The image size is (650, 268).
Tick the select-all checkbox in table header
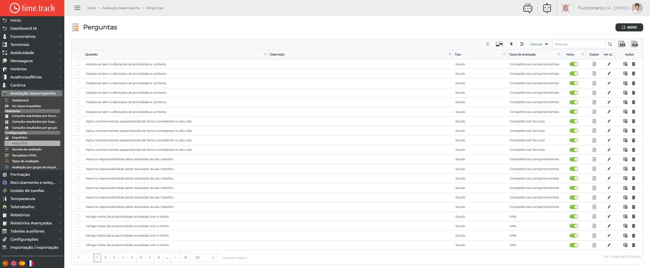[x=78, y=54]
